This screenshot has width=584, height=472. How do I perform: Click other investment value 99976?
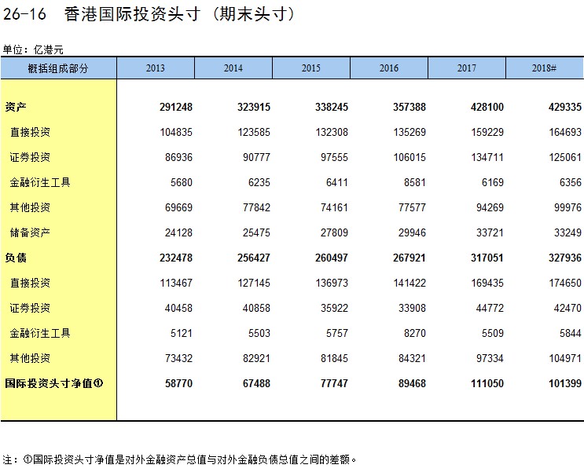click(568, 207)
